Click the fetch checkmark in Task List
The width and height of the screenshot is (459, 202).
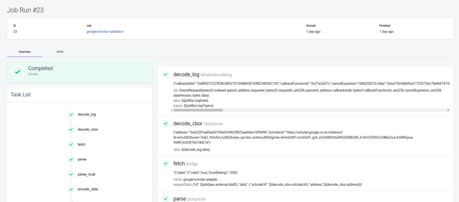tap(71, 145)
